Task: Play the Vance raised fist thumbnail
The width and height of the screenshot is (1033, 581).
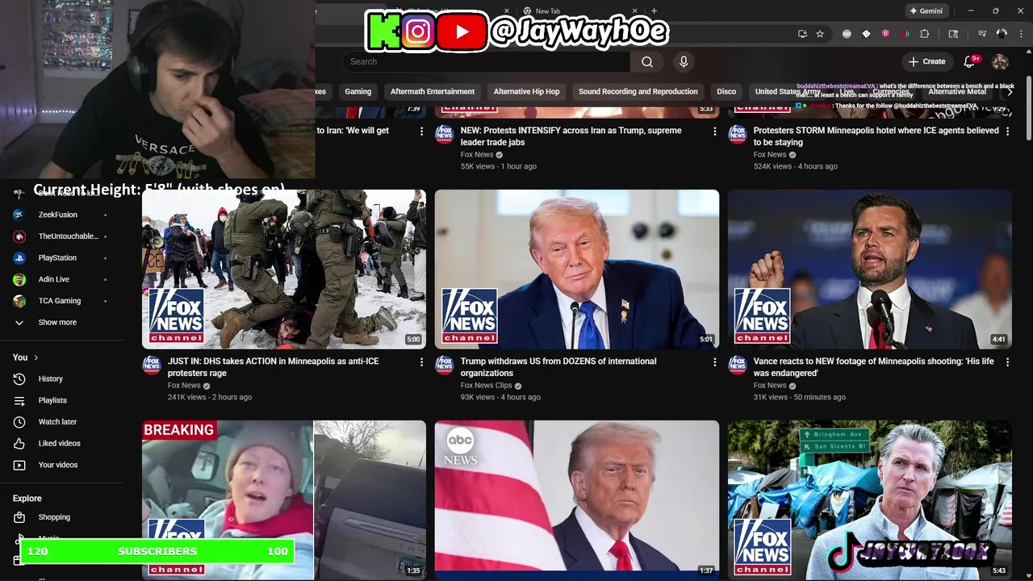Action: coord(870,270)
